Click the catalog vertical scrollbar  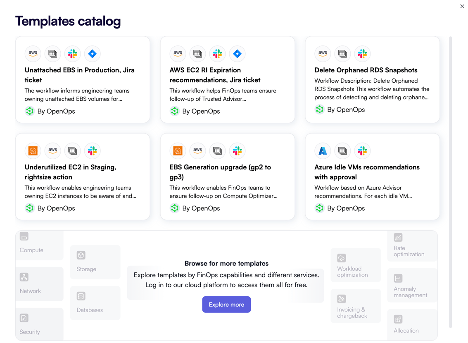[450, 182]
